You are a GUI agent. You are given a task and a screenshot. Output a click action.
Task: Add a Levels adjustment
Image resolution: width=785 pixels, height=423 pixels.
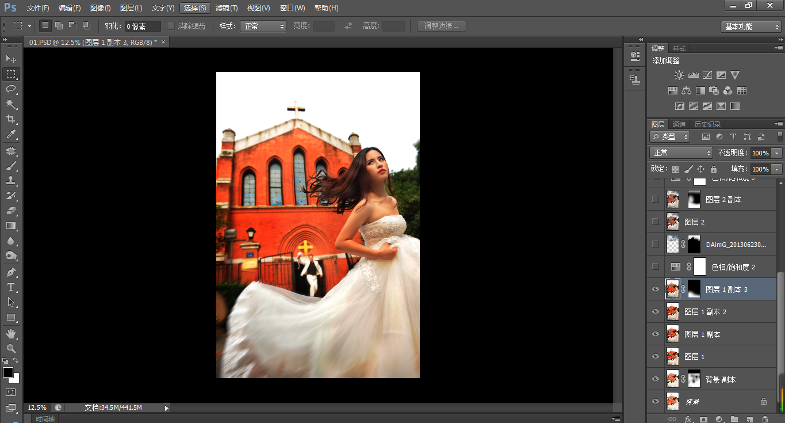click(x=693, y=75)
